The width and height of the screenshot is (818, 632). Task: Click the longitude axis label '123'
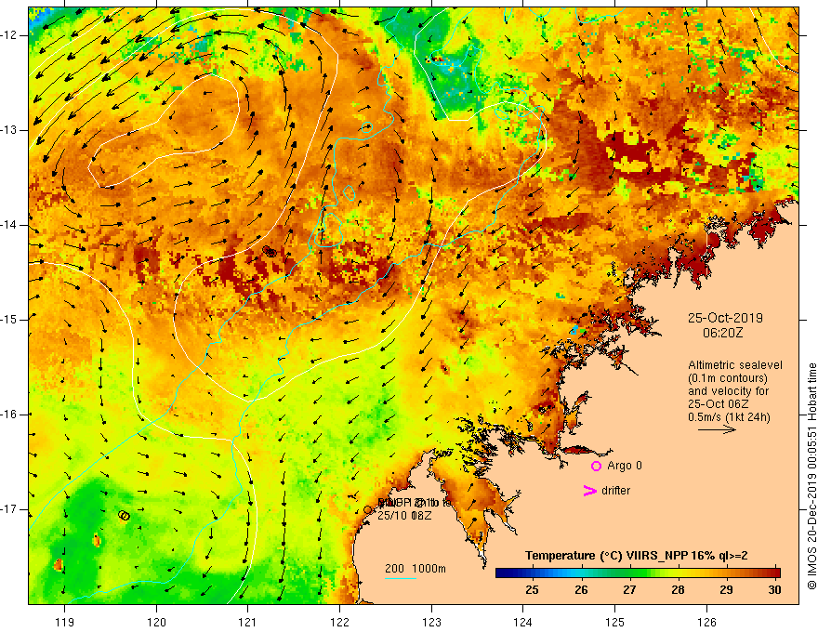(x=431, y=623)
